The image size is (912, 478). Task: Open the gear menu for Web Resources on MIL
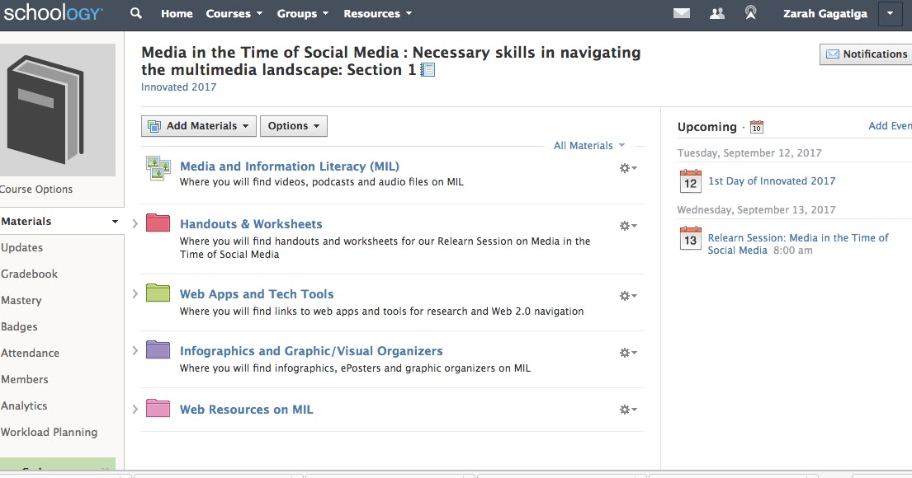coord(626,409)
